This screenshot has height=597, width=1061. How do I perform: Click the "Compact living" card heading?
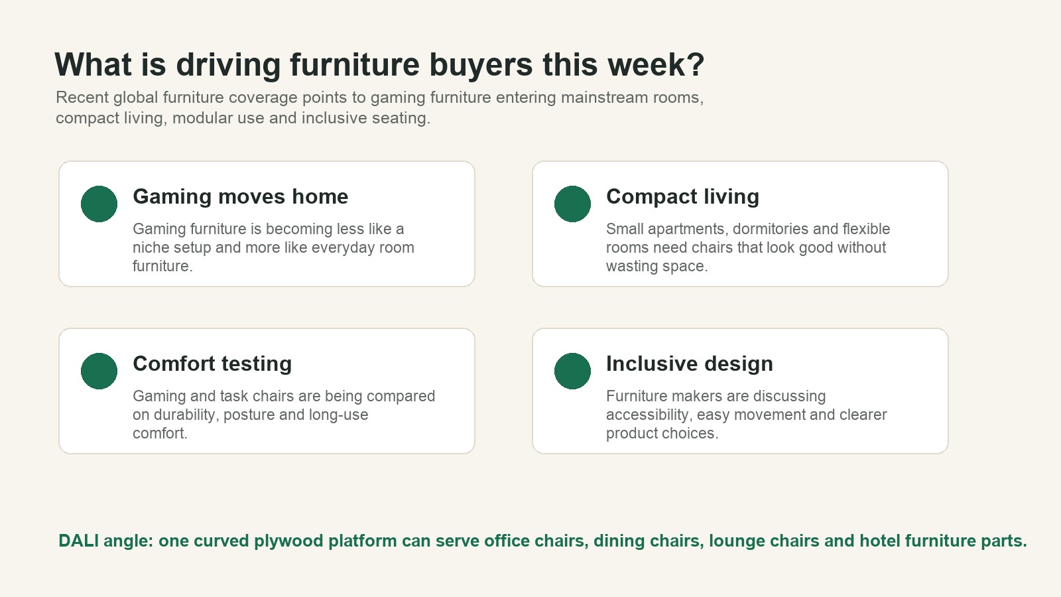[682, 197]
